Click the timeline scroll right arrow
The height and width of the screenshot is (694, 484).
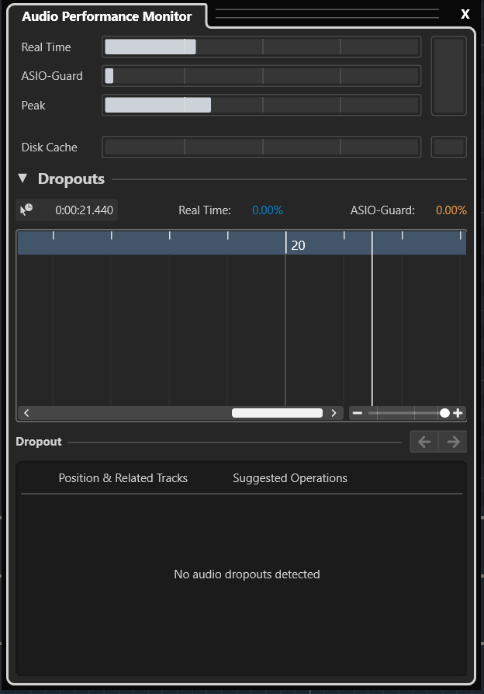click(x=334, y=413)
